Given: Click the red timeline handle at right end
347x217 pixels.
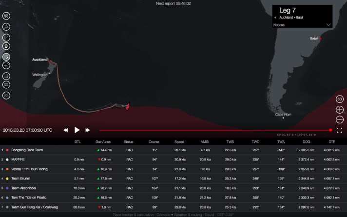Looking at the screenshot, I should pos(330,130).
